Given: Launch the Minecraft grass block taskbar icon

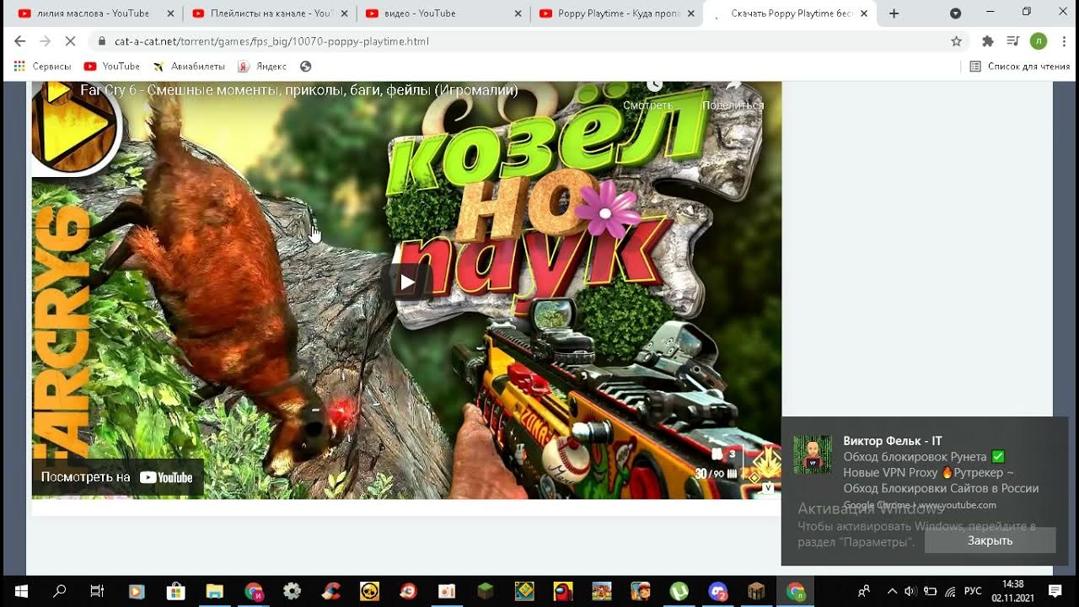Looking at the screenshot, I should (x=486, y=591).
